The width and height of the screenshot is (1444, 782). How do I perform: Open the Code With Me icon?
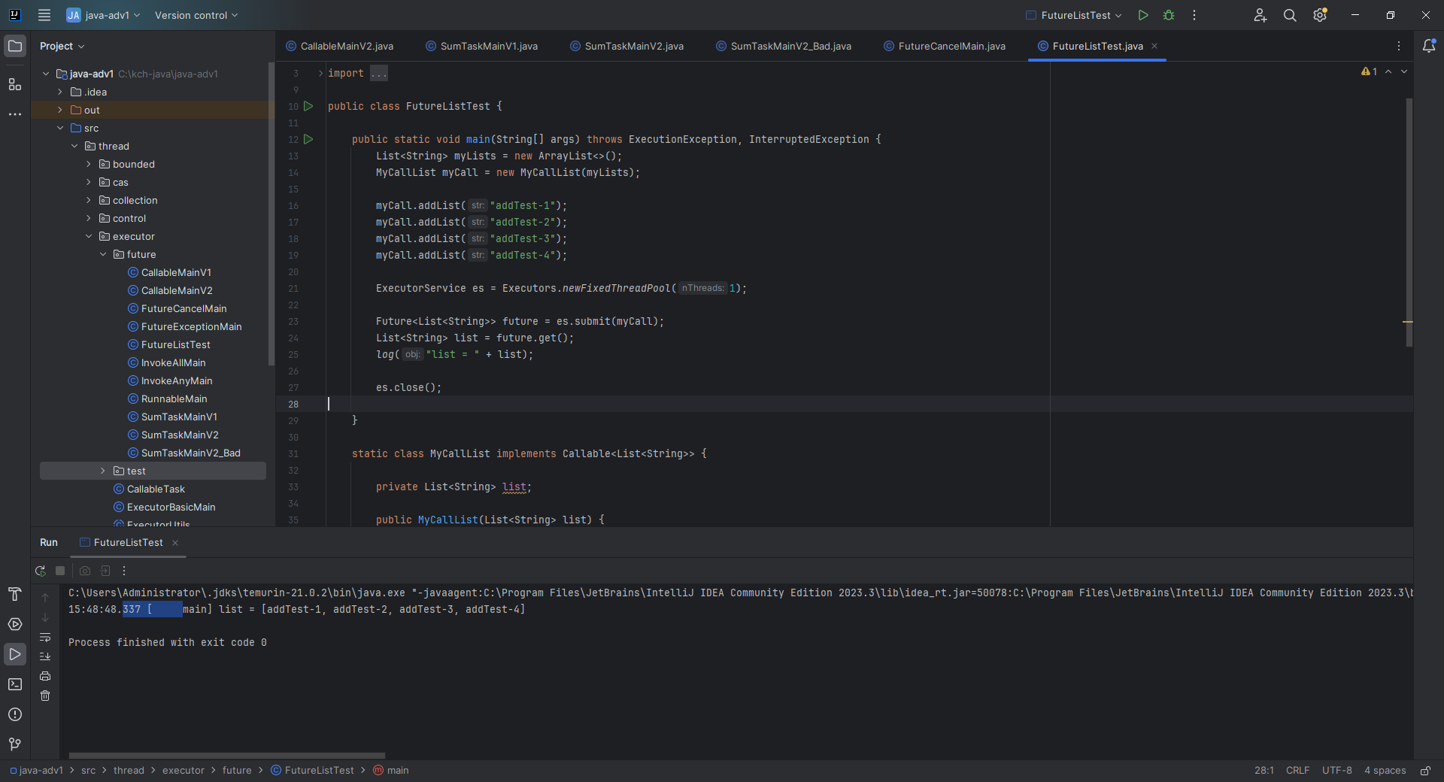pos(1260,15)
